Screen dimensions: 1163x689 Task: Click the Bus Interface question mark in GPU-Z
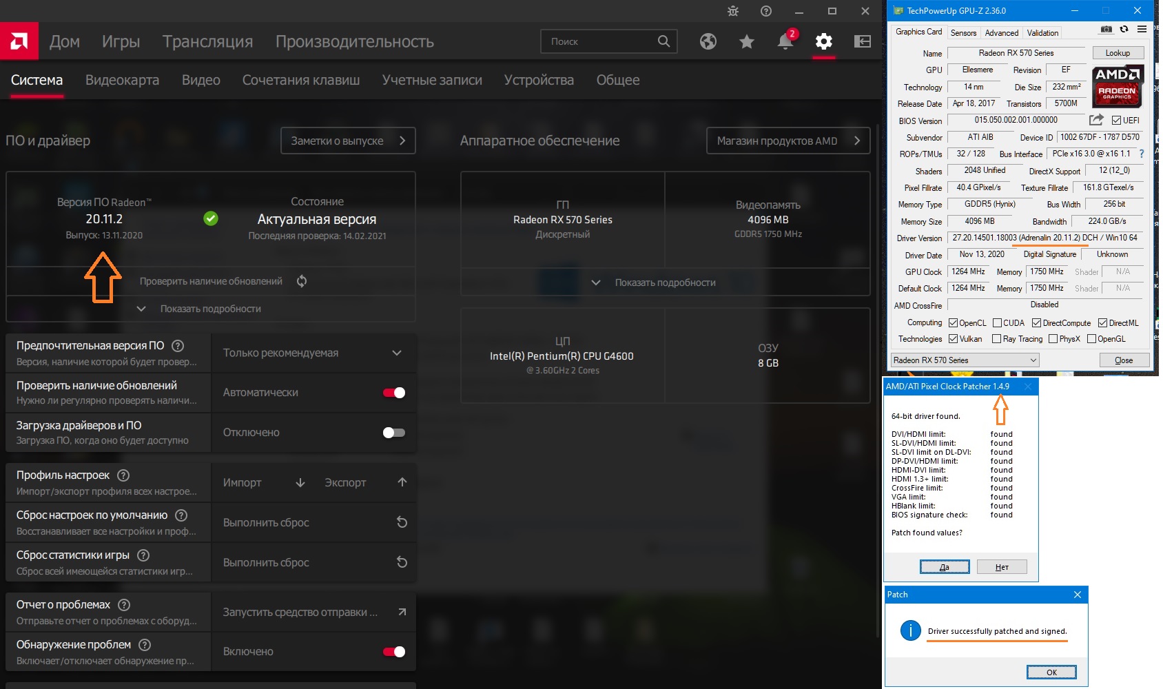(1142, 154)
